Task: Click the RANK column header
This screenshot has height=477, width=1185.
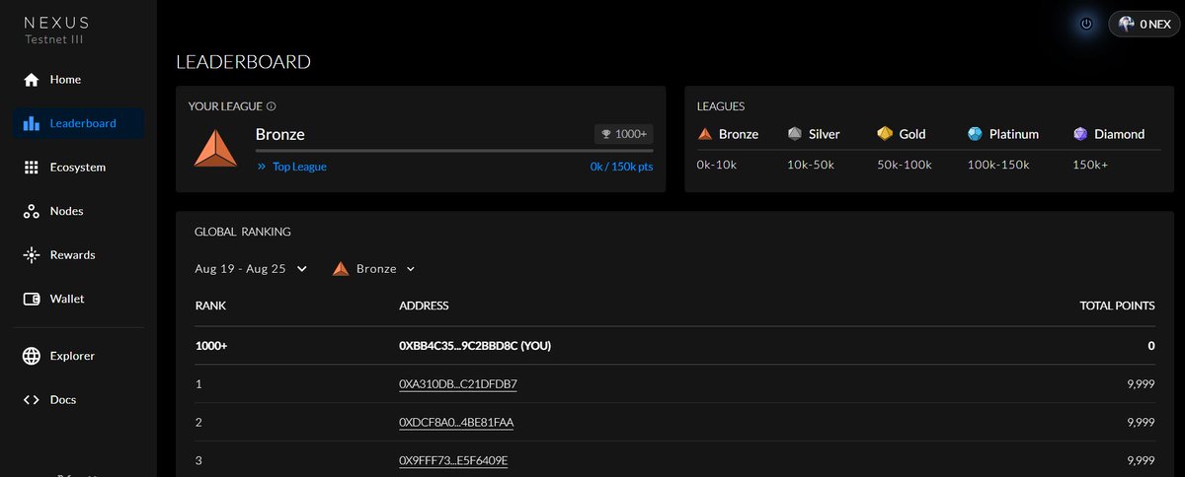Action: point(210,306)
